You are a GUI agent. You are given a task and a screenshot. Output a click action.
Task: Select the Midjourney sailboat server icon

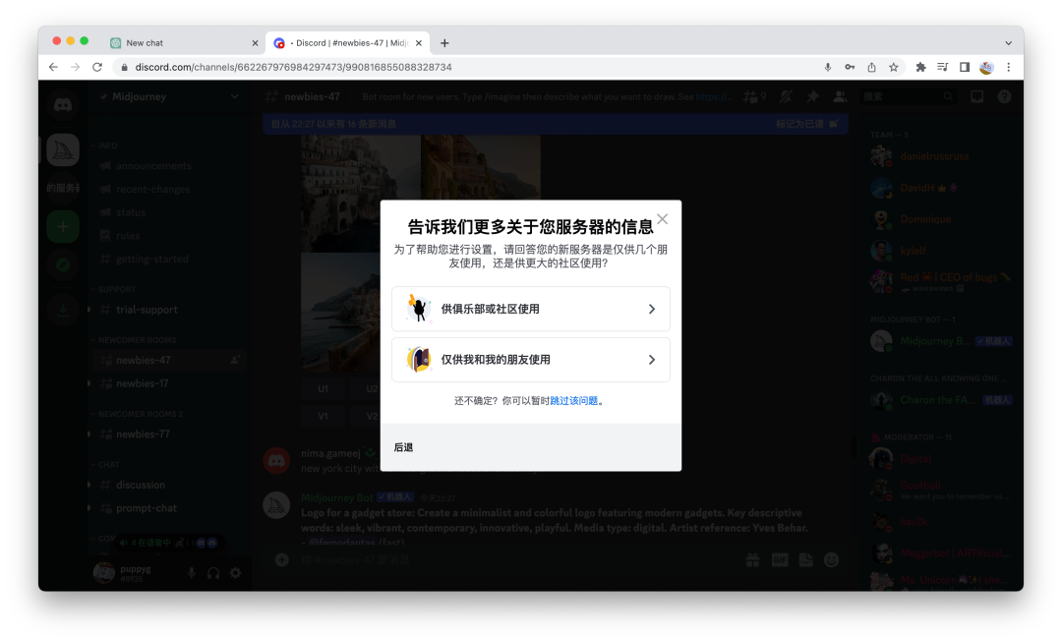pos(63,149)
